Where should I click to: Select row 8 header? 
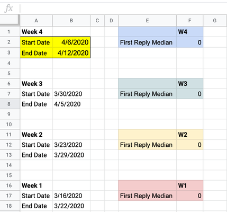(x=9, y=104)
